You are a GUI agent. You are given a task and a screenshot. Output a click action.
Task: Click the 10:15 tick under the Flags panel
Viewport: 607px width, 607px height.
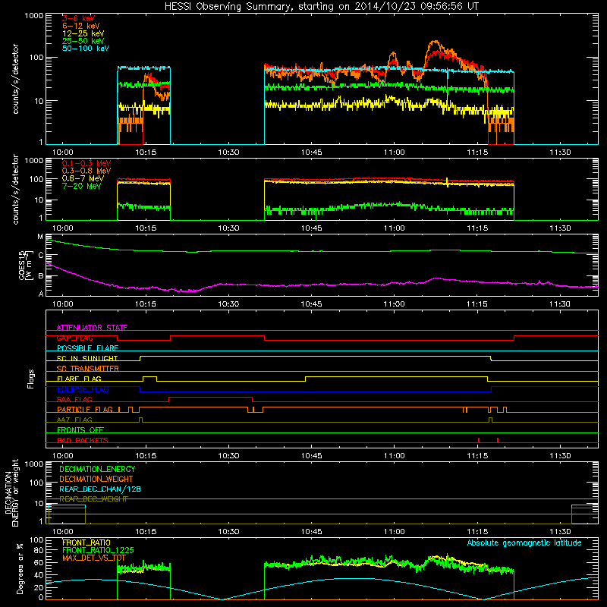pyautogui.click(x=146, y=456)
